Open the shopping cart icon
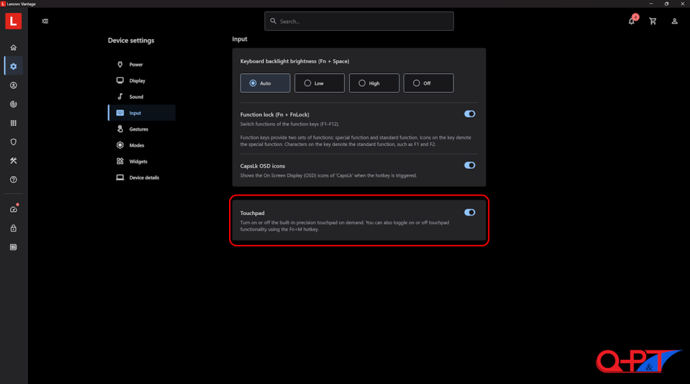Screen dimensions: 690x384 652,22
